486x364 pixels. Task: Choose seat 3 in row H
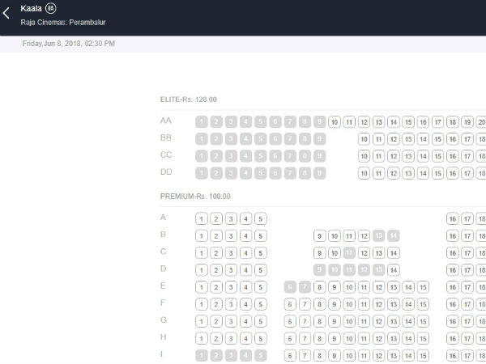pyautogui.click(x=231, y=338)
